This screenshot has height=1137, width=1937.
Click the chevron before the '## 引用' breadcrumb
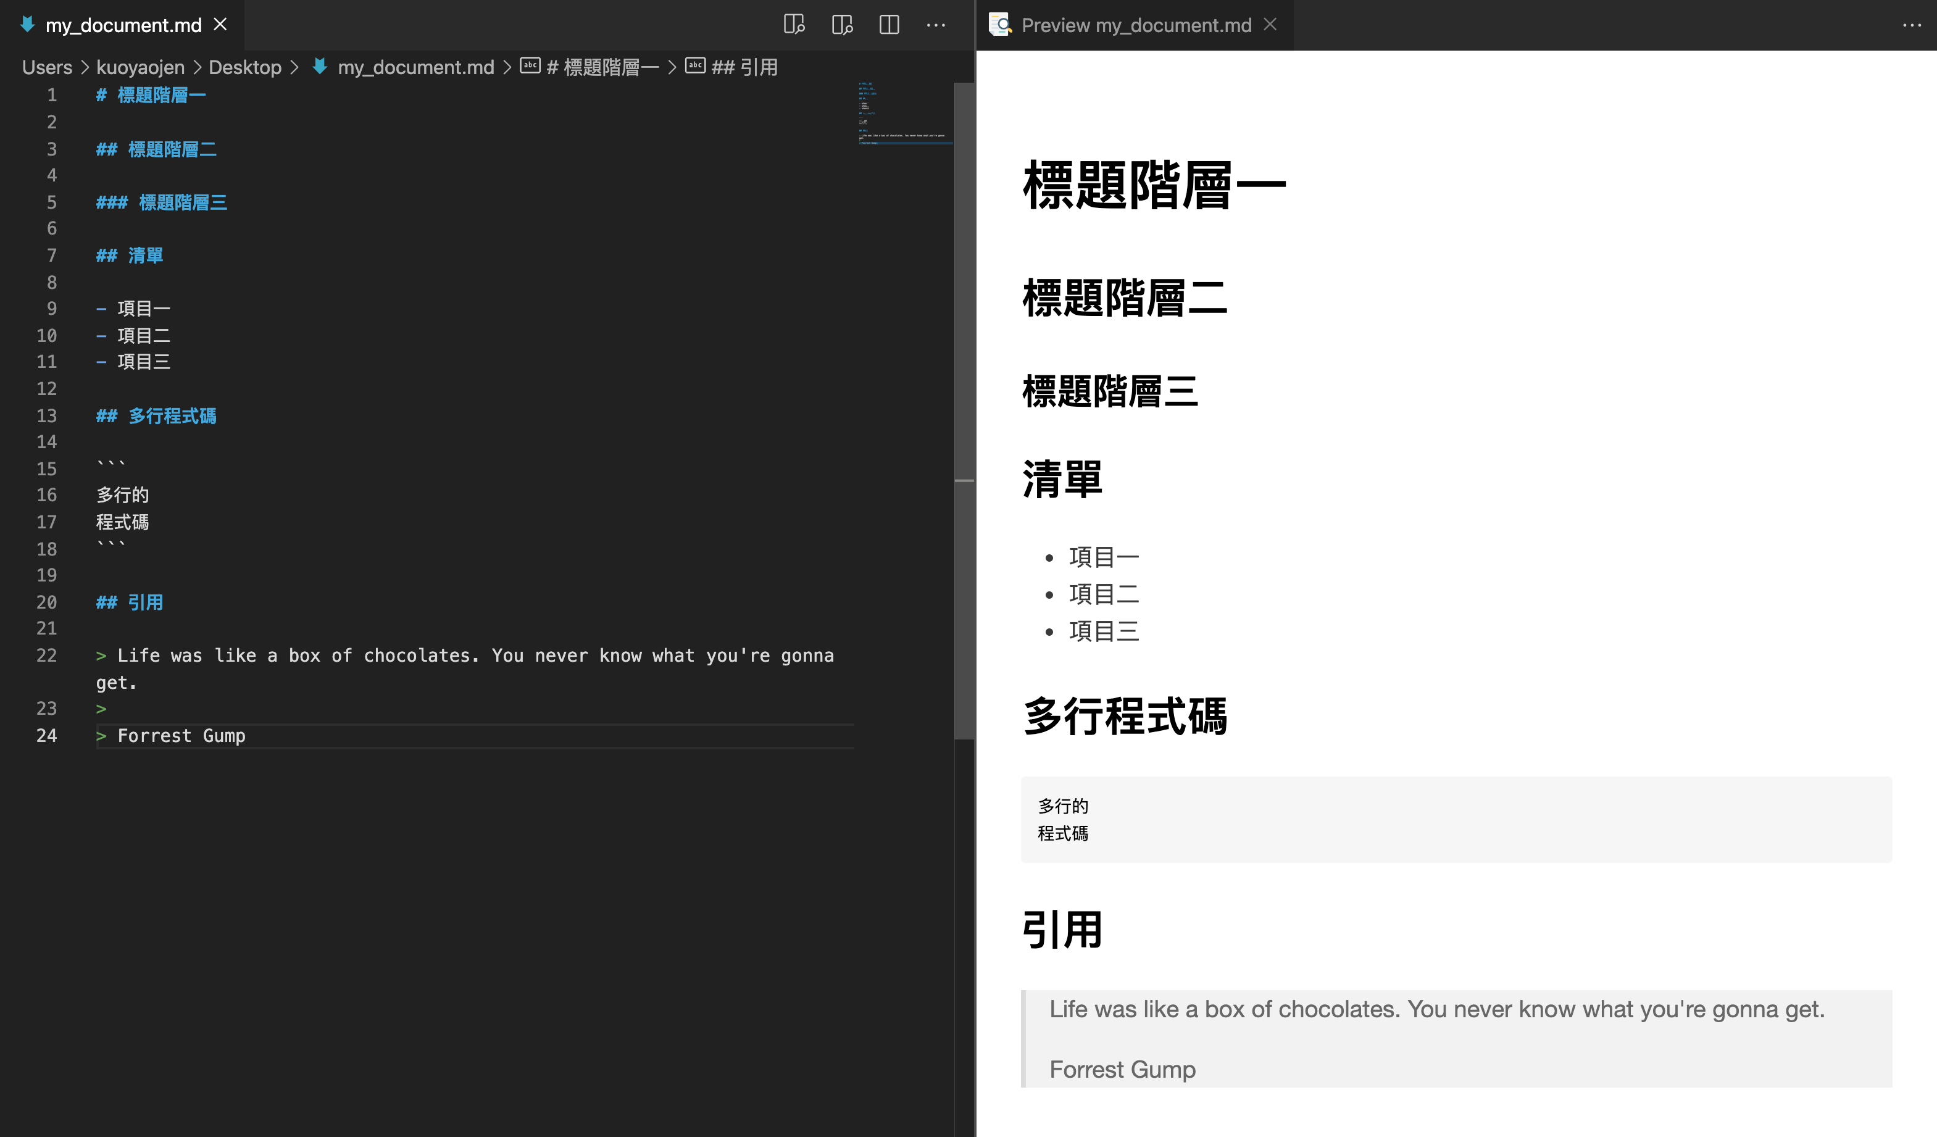[673, 68]
